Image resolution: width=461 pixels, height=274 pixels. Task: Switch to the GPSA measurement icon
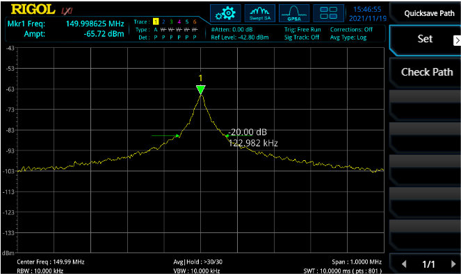click(x=294, y=13)
